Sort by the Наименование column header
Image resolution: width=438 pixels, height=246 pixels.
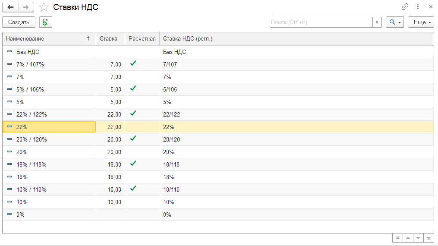pos(47,39)
